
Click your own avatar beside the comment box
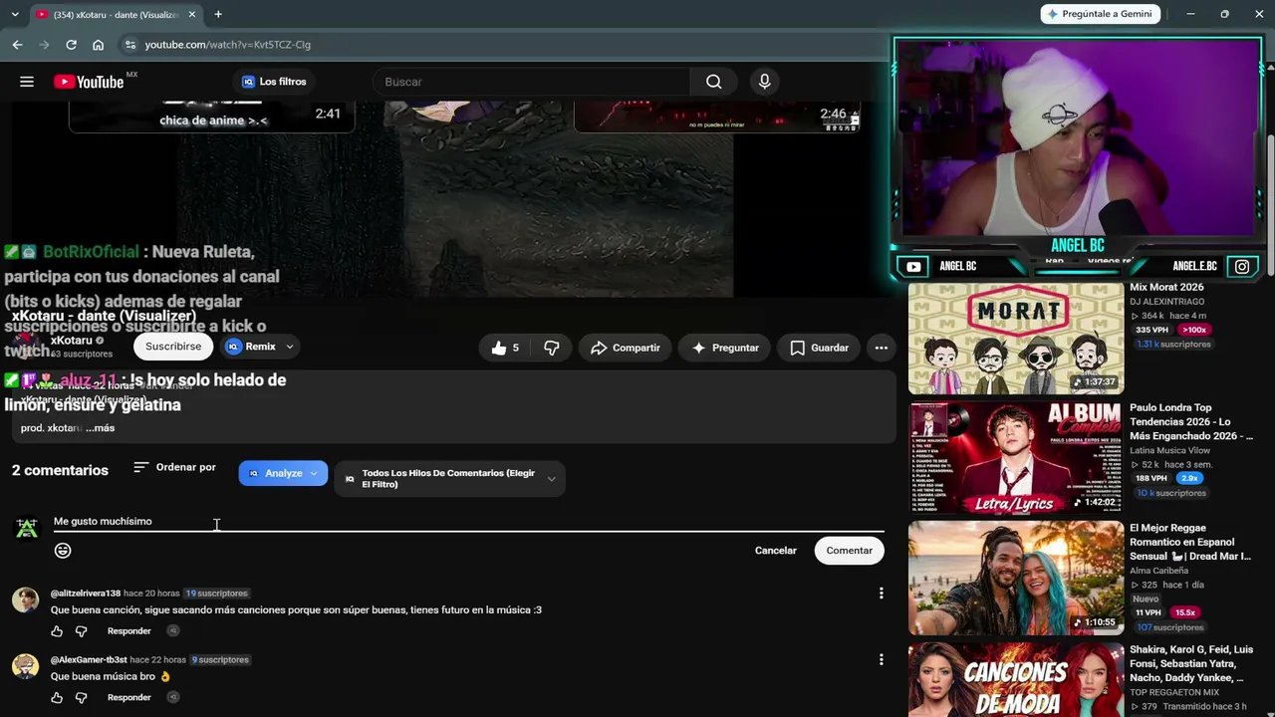click(26, 529)
